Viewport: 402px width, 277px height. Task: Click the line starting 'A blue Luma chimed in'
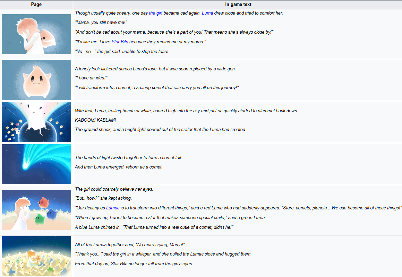[154, 227]
